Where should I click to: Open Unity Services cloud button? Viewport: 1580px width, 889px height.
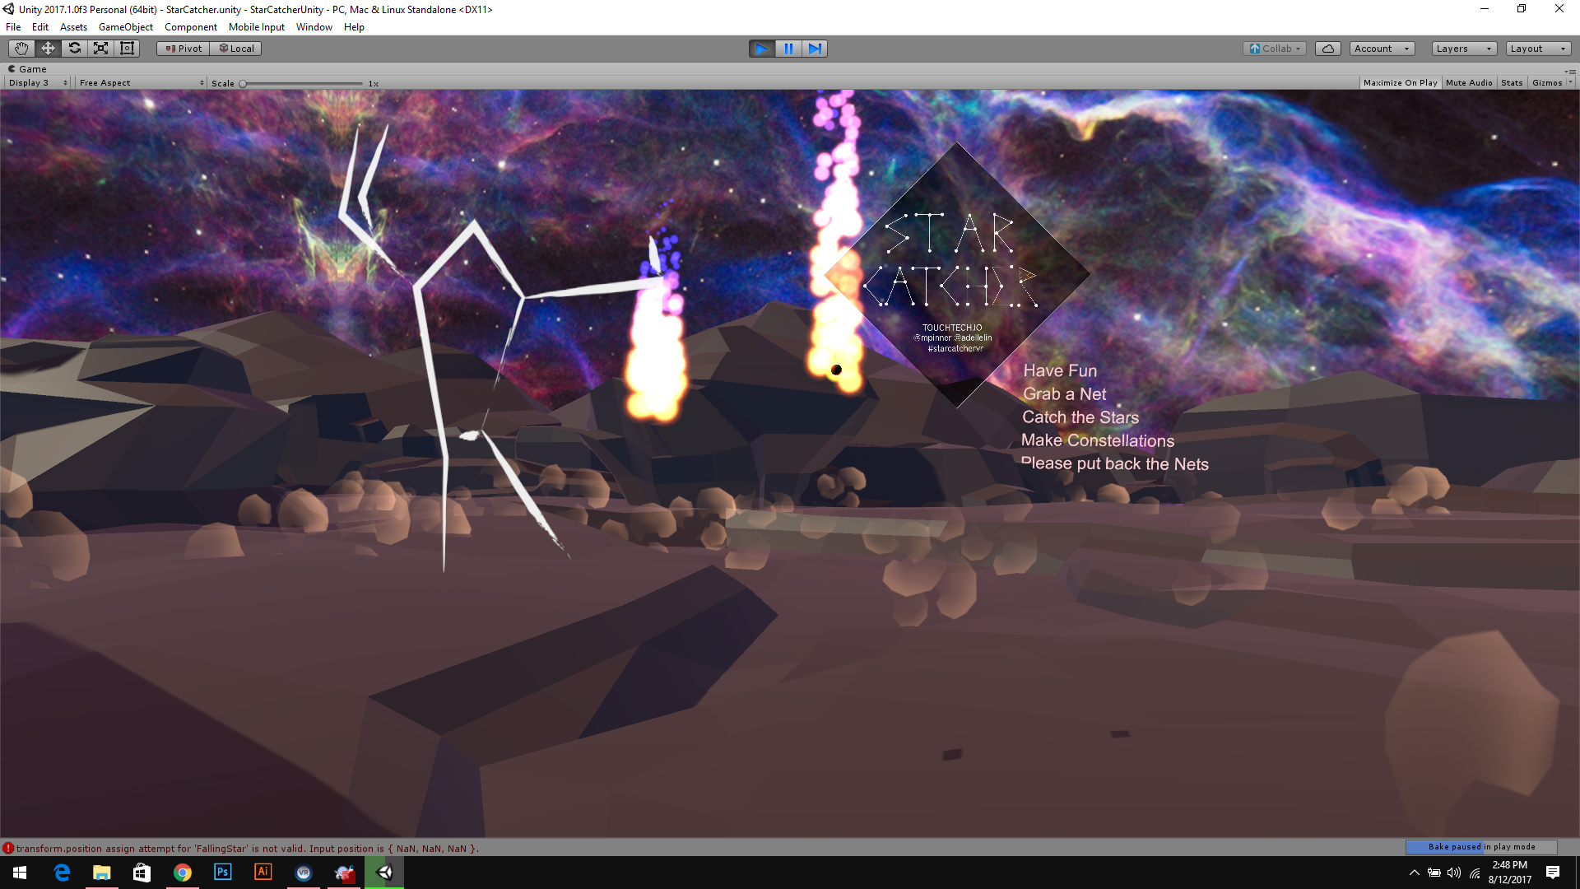tap(1328, 49)
